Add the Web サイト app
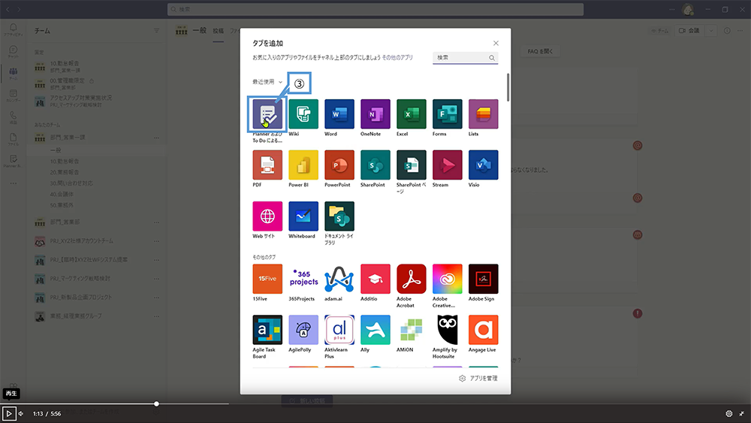 point(267,216)
